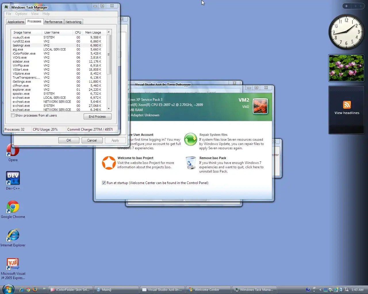368x294 pixels.
Task: Open the Options menu in Task Manager
Action: pyautogui.click(x=21, y=14)
